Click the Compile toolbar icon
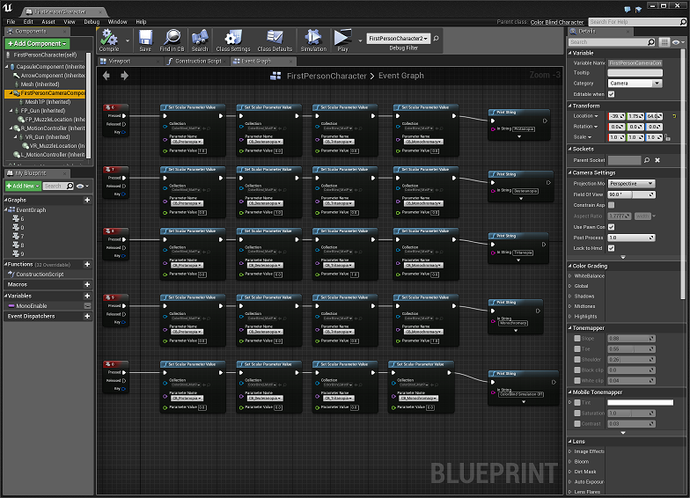 pos(109,40)
